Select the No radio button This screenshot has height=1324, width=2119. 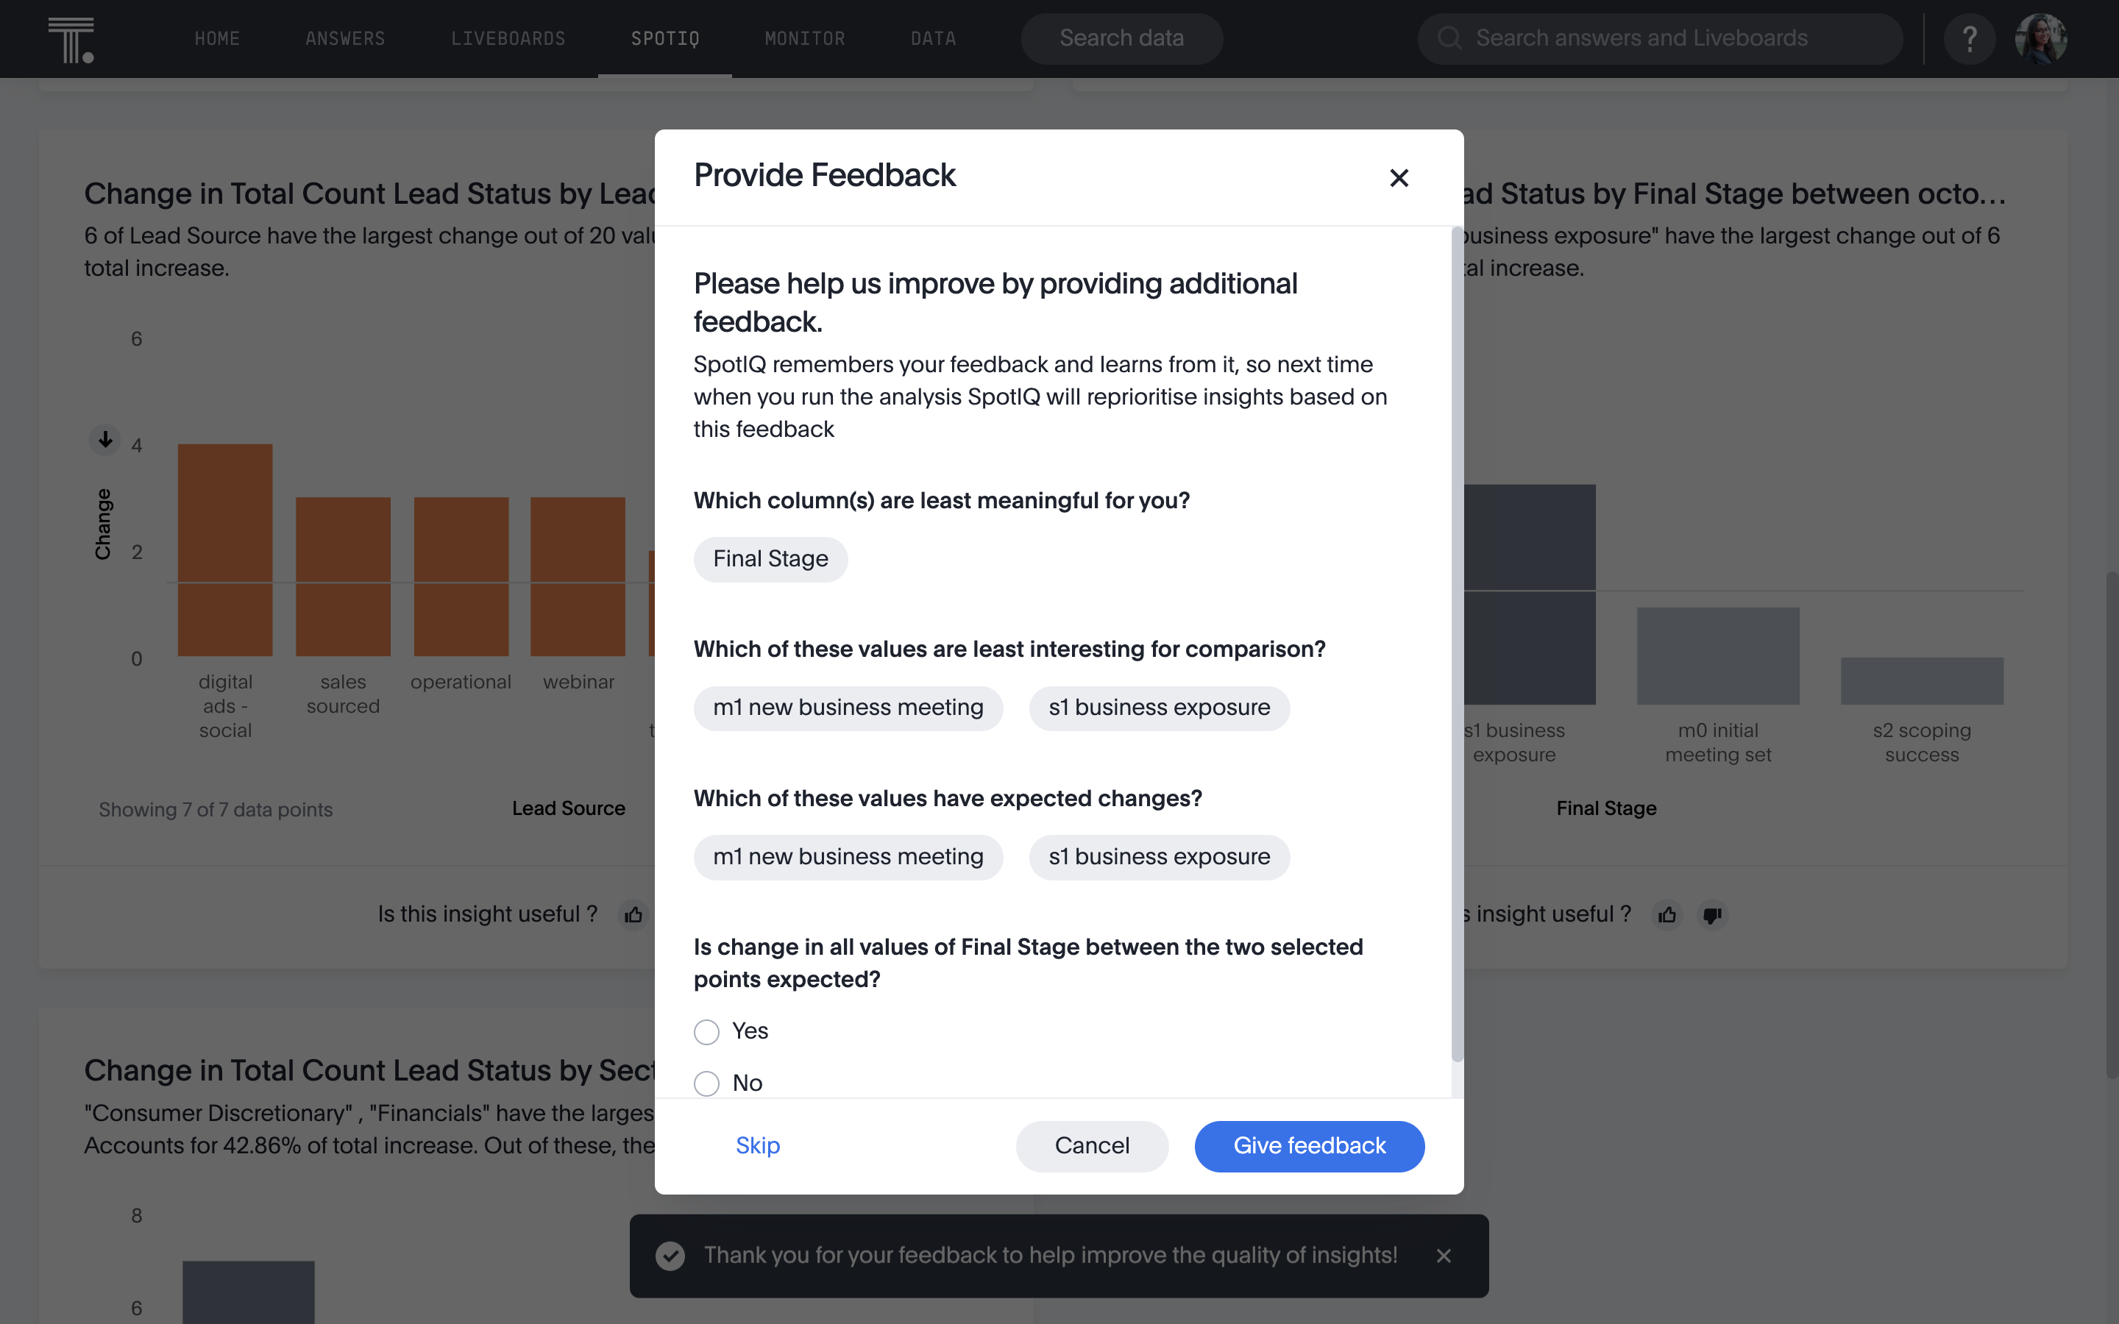tap(706, 1081)
